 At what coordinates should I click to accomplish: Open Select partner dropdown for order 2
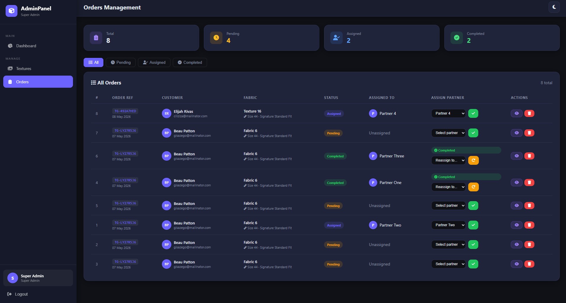(x=448, y=245)
